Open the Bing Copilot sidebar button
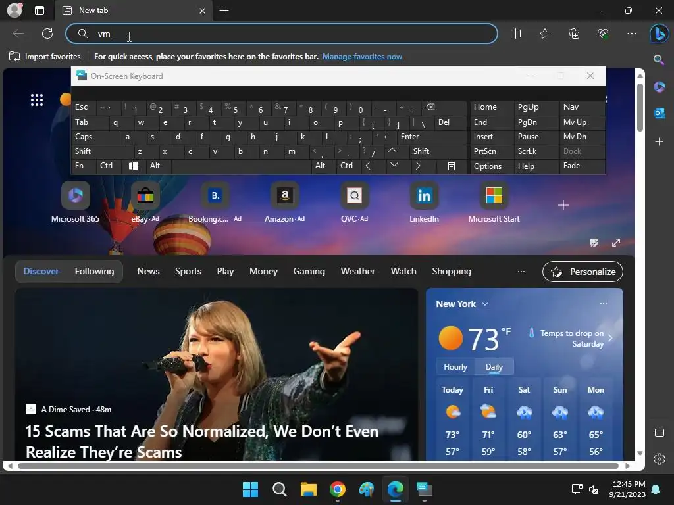 [x=659, y=34]
